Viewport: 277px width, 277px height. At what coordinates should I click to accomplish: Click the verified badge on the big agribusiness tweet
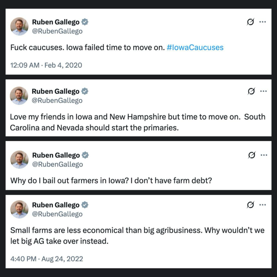coord(85,205)
